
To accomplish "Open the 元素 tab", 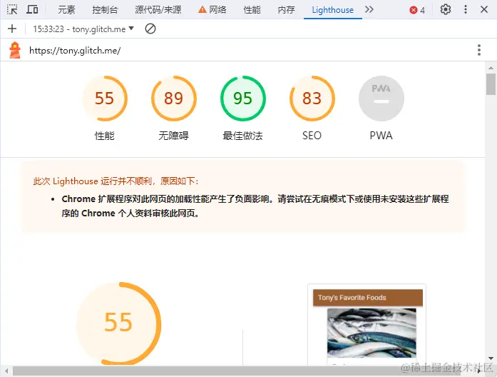I will pos(66,10).
